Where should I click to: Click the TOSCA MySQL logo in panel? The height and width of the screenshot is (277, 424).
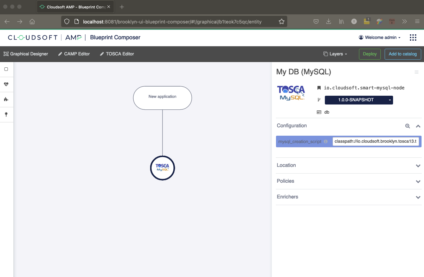(x=291, y=93)
